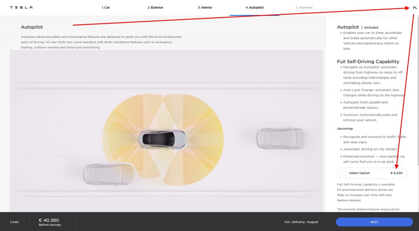Click Est. Delivery: August text
The width and height of the screenshot is (419, 231).
click(x=301, y=222)
